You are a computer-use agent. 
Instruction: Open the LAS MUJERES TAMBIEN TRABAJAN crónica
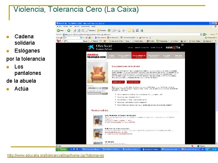tap(121, 115)
